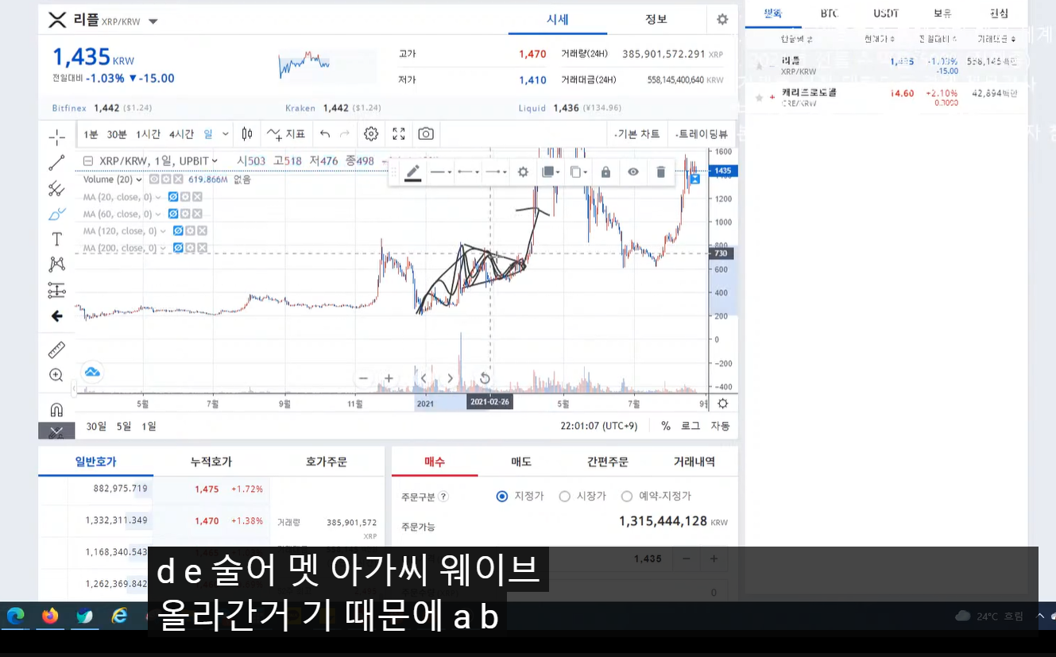Open the line style dropdown
The width and height of the screenshot is (1056, 657).
point(441,172)
